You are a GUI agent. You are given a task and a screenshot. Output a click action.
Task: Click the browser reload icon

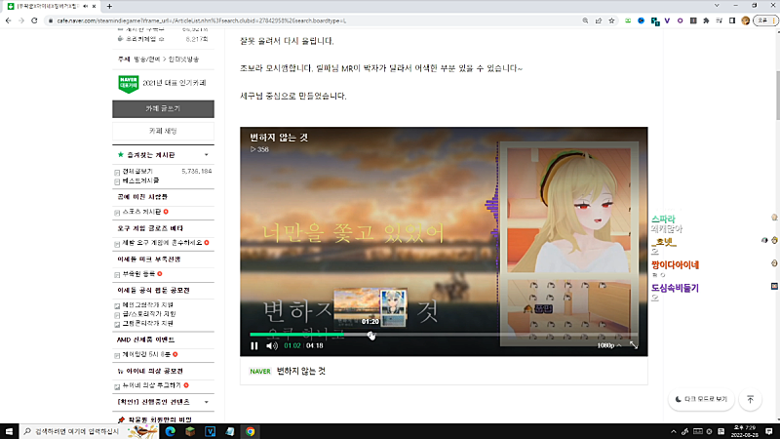coord(44,20)
